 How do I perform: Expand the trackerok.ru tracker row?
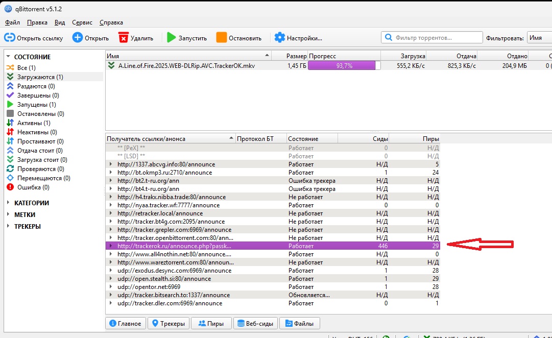tap(111, 246)
